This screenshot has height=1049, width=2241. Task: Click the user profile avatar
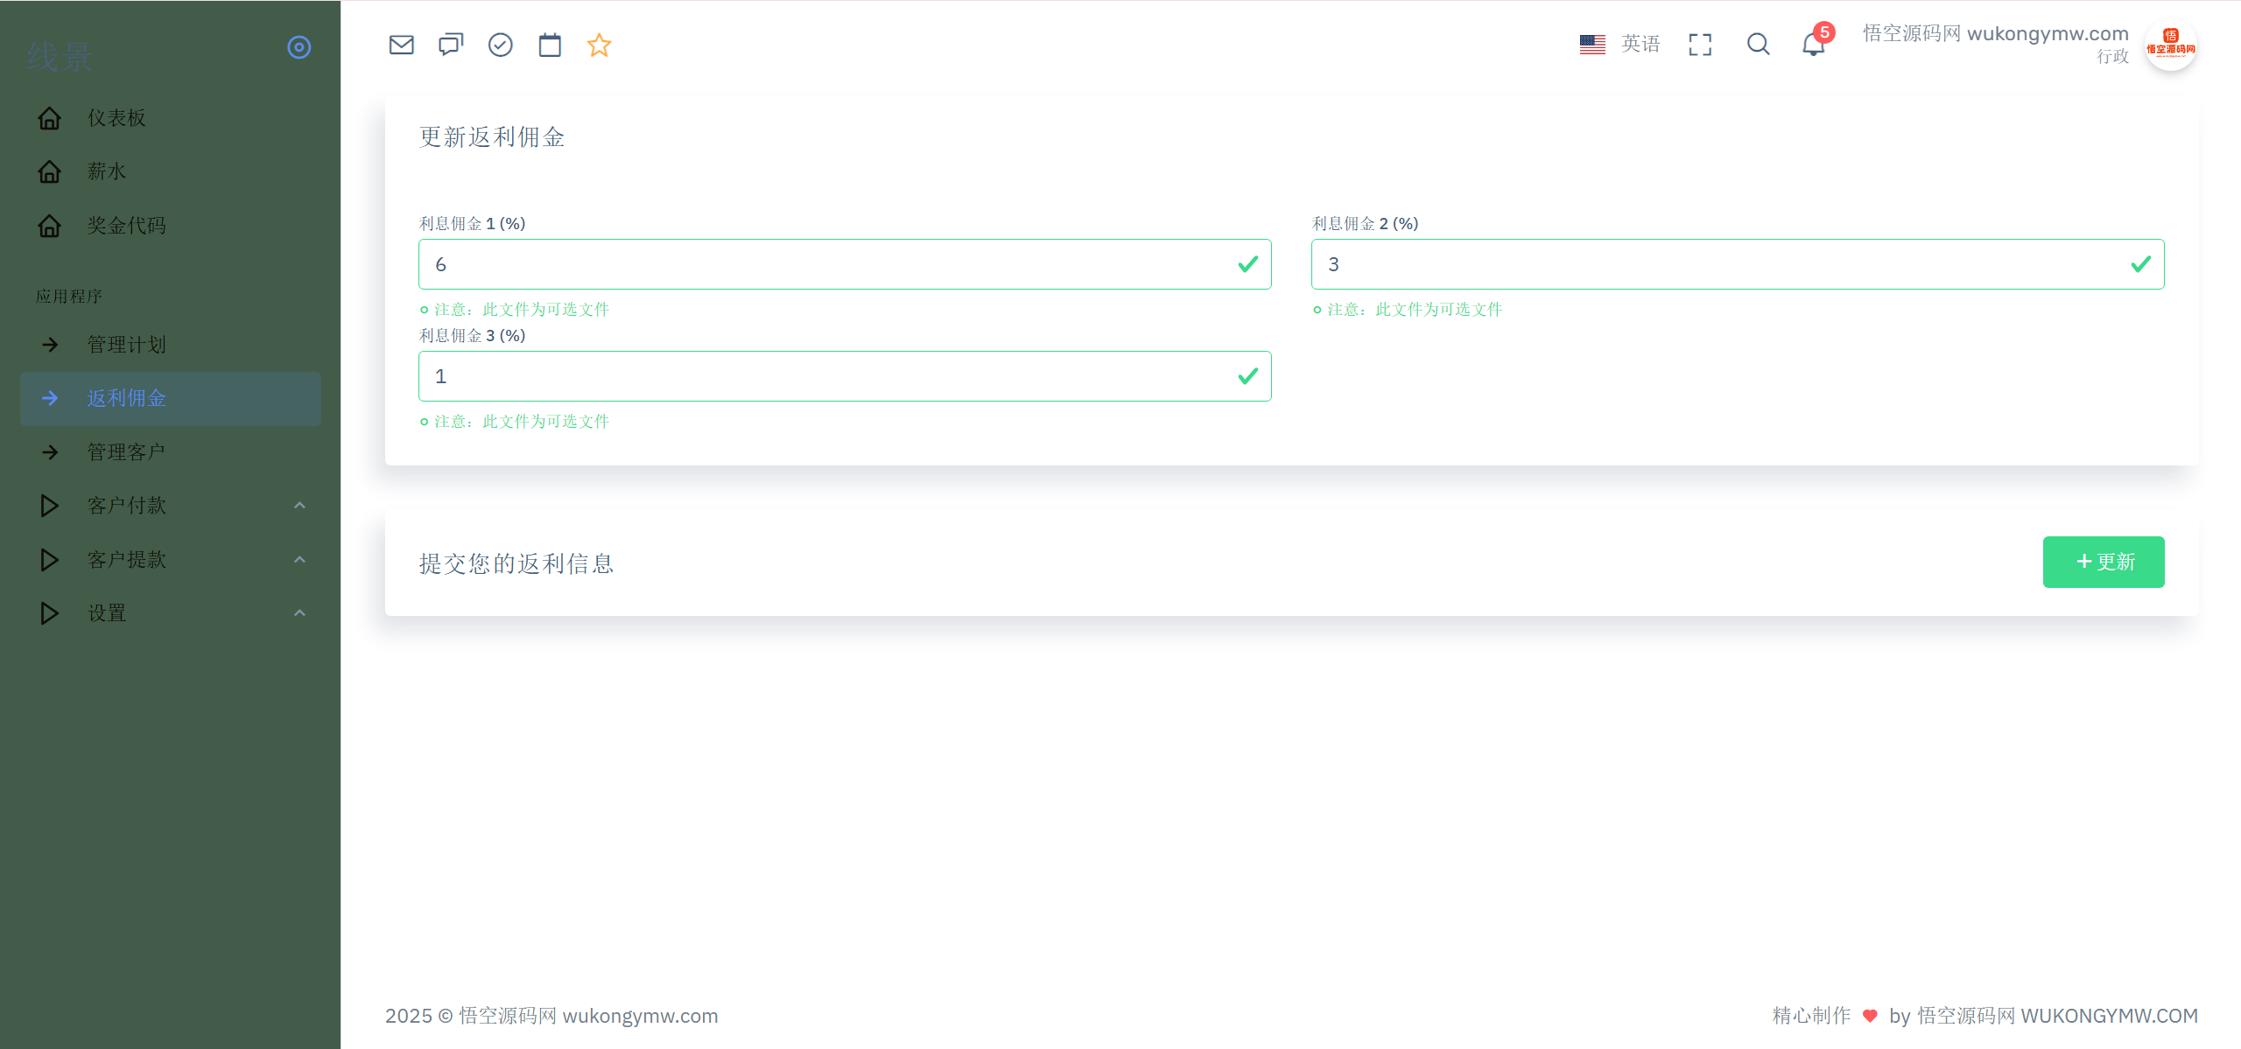tap(2170, 45)
